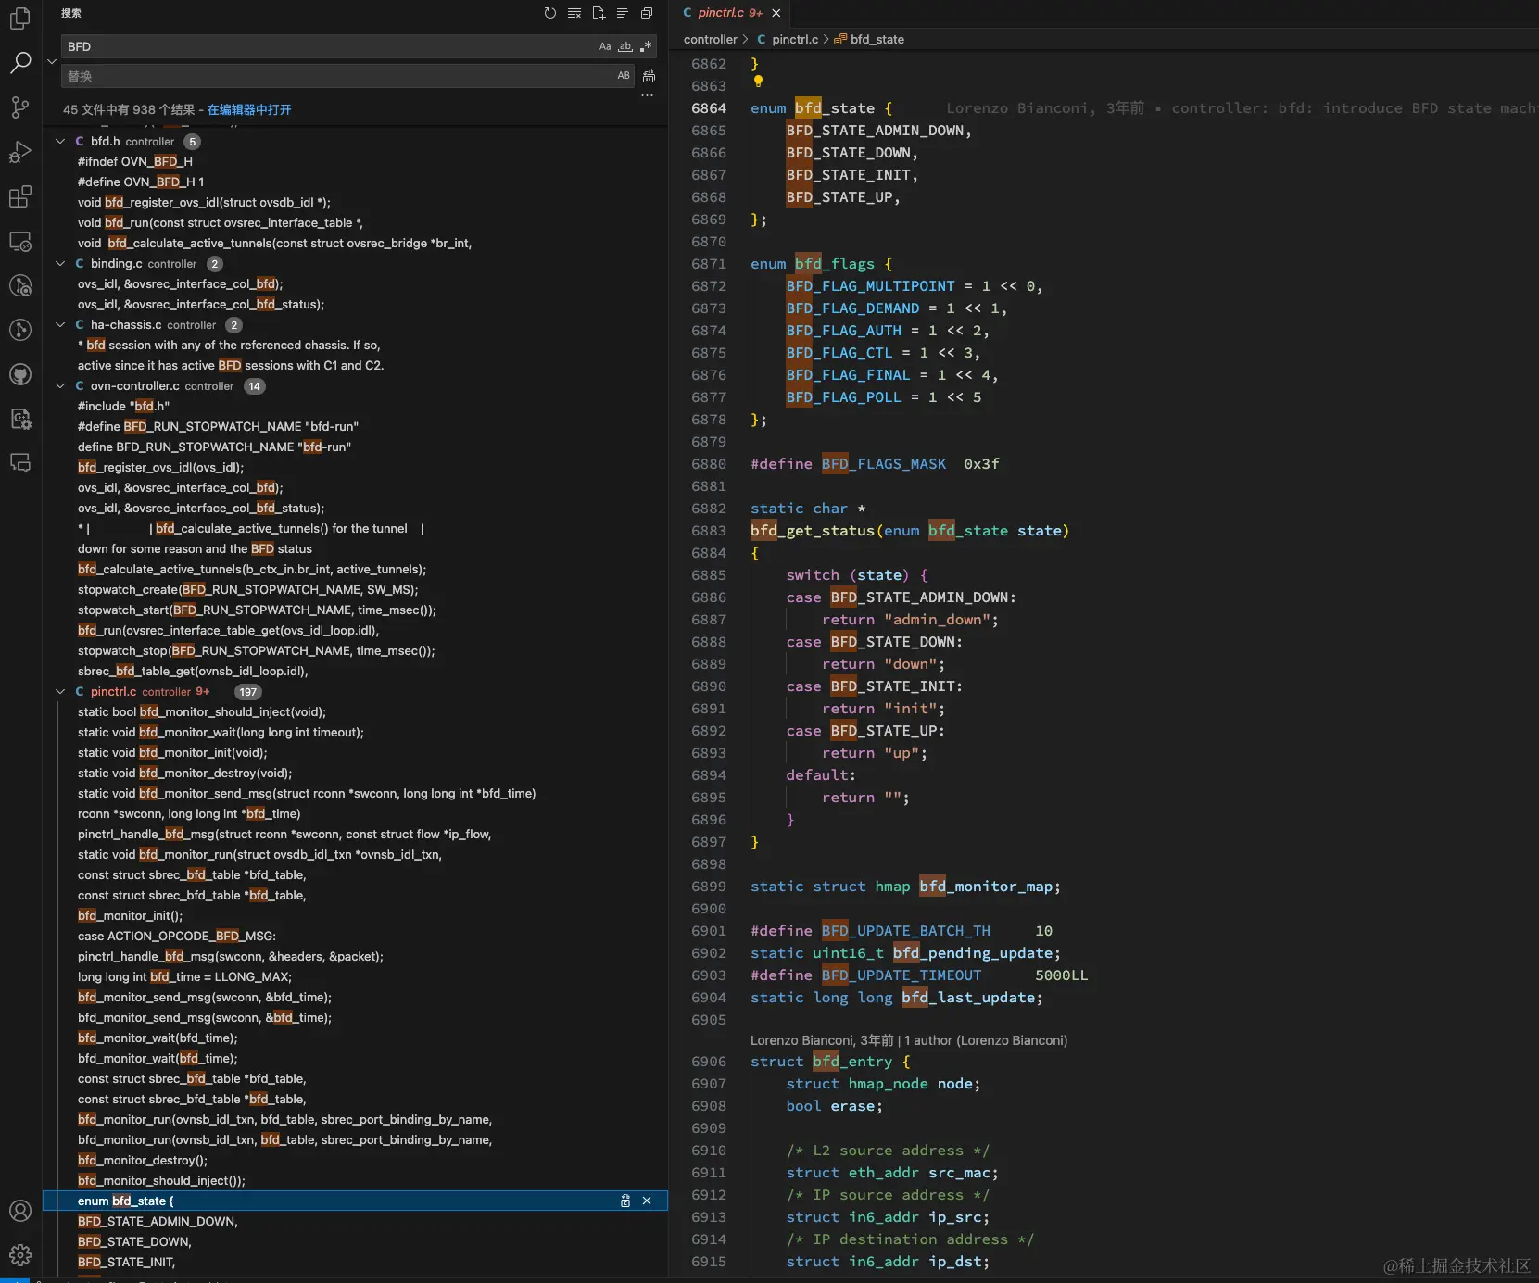Select the pinctrl.c editor tab
Image resolution: width=1539 pixels, height=1283 pixels.
(730, 13)
